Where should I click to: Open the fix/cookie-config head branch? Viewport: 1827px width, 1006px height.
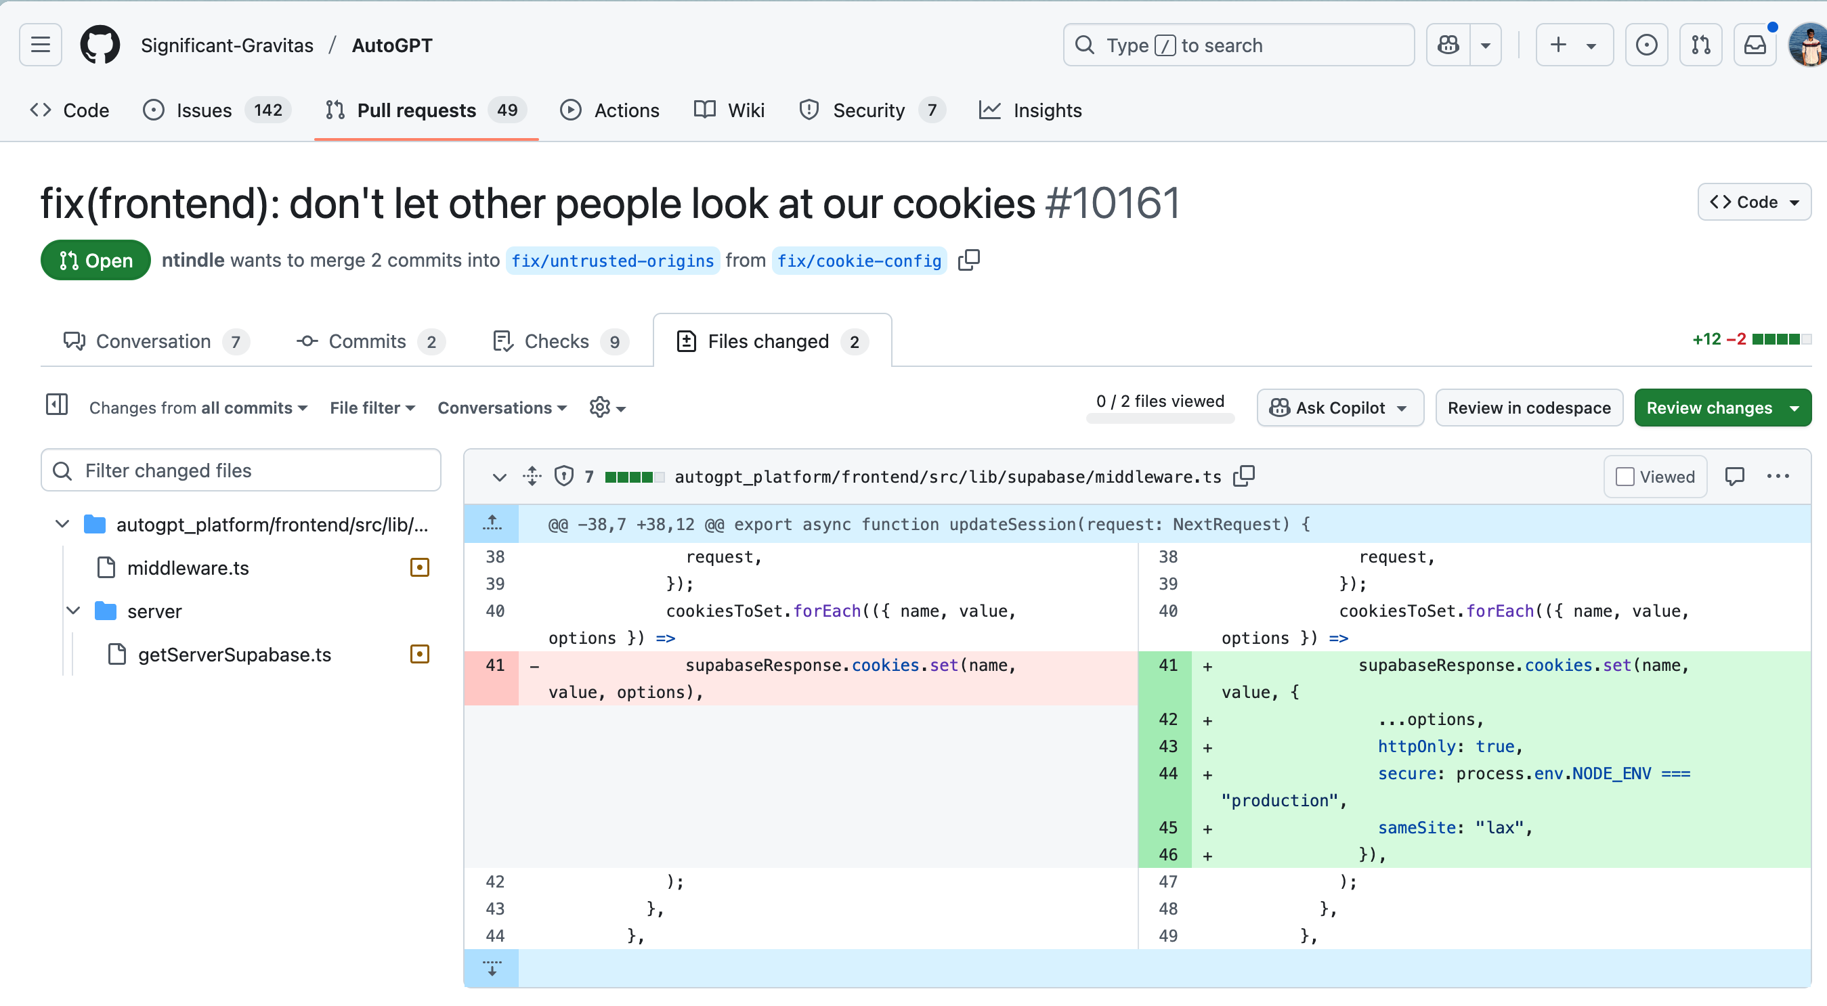[859, 261]
